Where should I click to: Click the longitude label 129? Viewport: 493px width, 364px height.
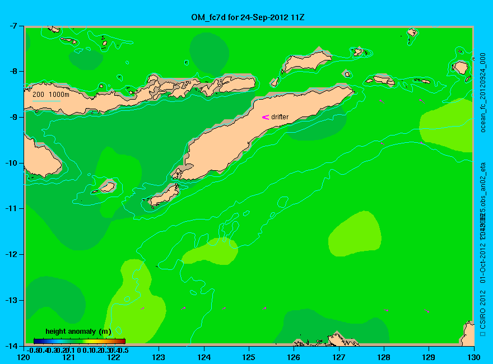click(x=429, y=357)
